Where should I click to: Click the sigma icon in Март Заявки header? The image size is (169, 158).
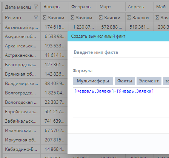point(101,18)
